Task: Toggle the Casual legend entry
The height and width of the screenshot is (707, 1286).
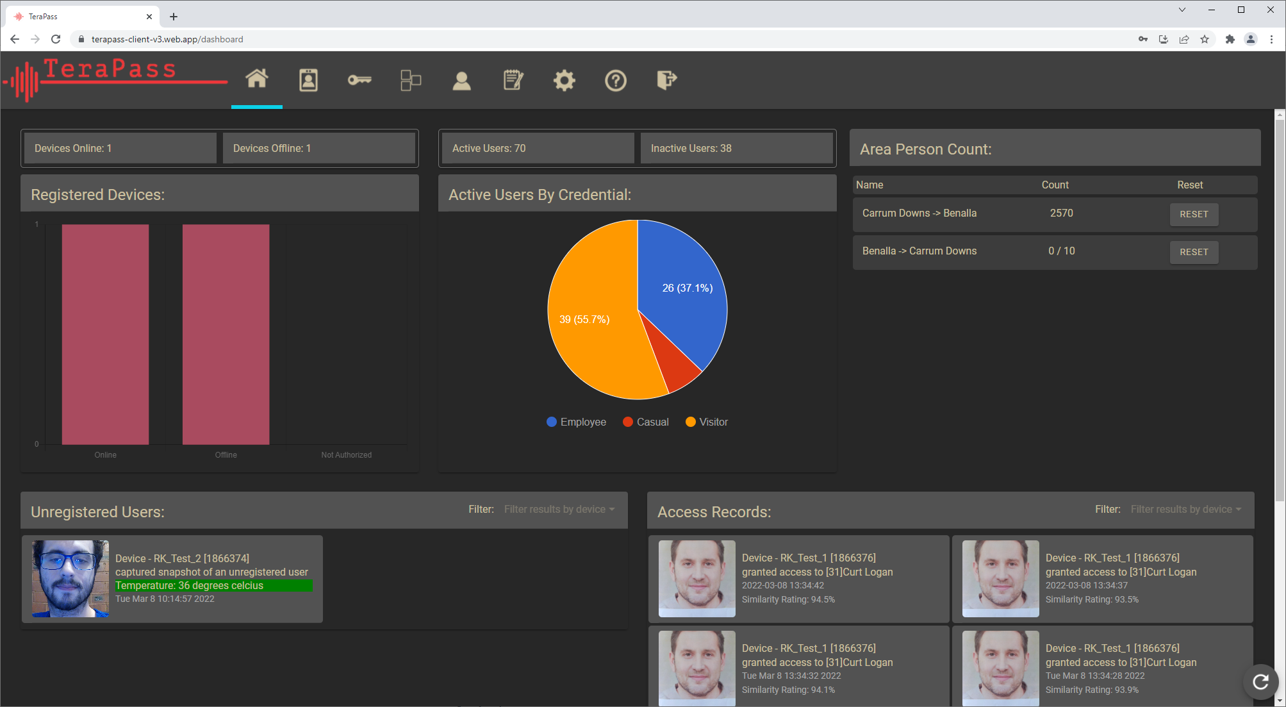Action: pos(646,422)
